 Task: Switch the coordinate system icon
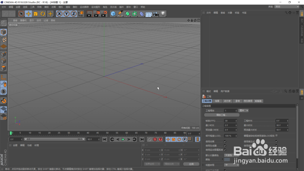[81, 14]
